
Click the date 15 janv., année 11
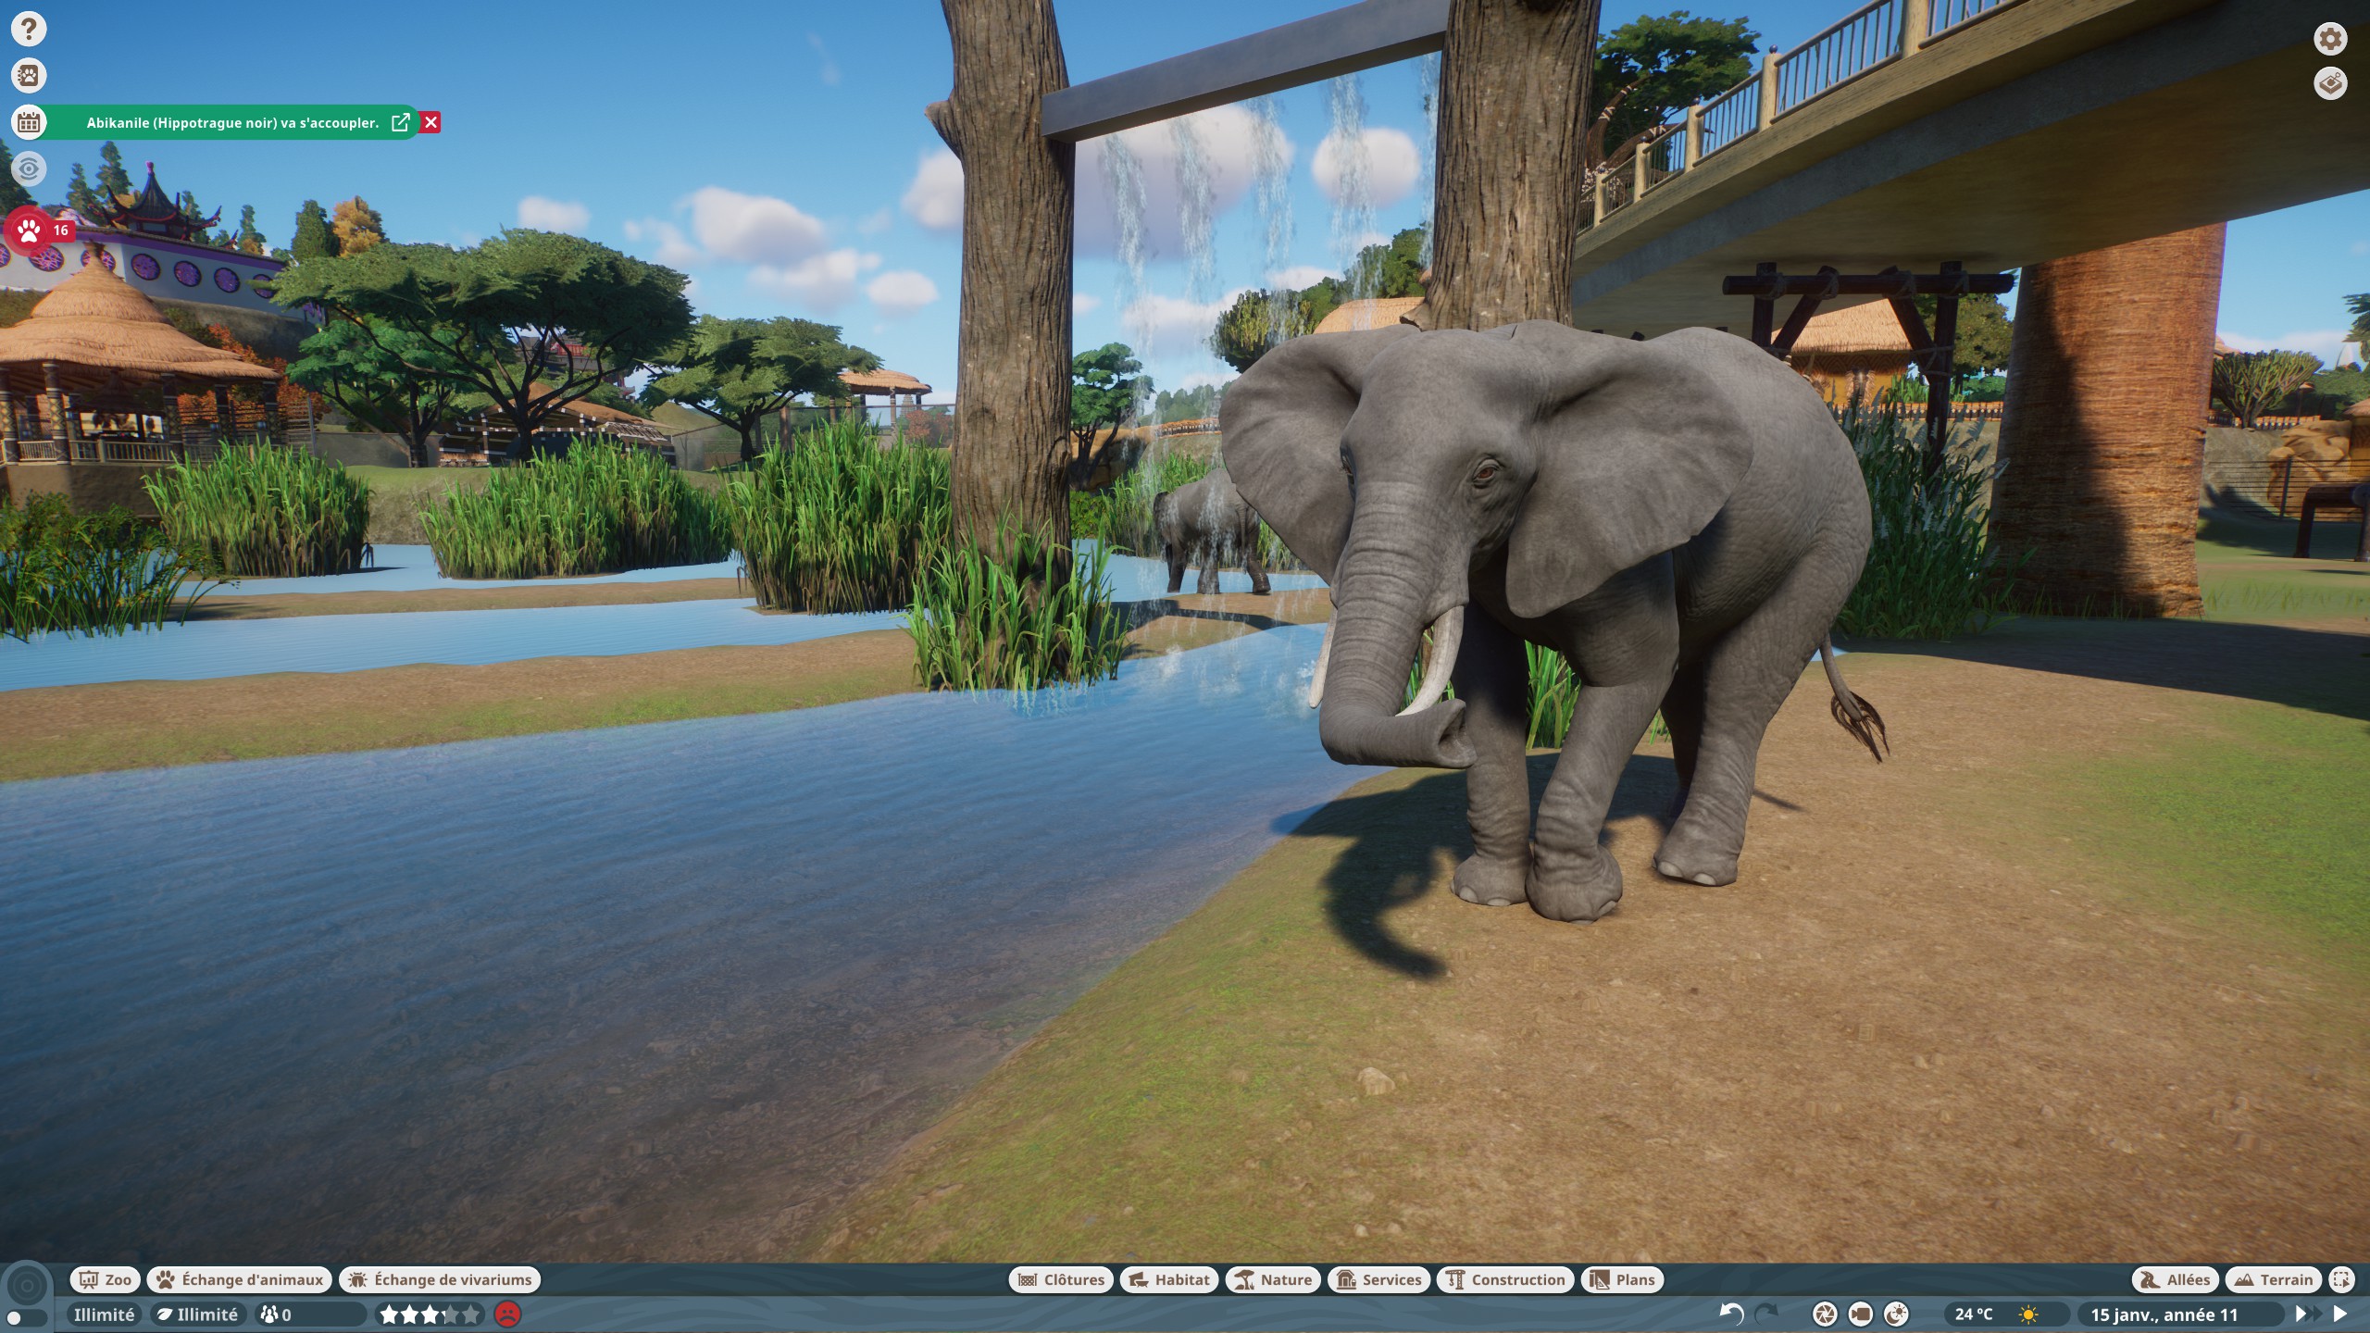(x=2164, y=1314)
